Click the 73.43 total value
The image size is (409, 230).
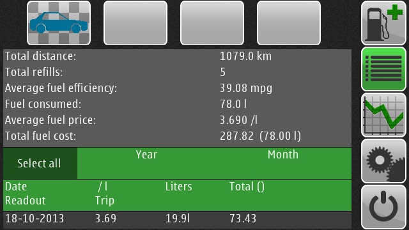[x=243, y=218]
